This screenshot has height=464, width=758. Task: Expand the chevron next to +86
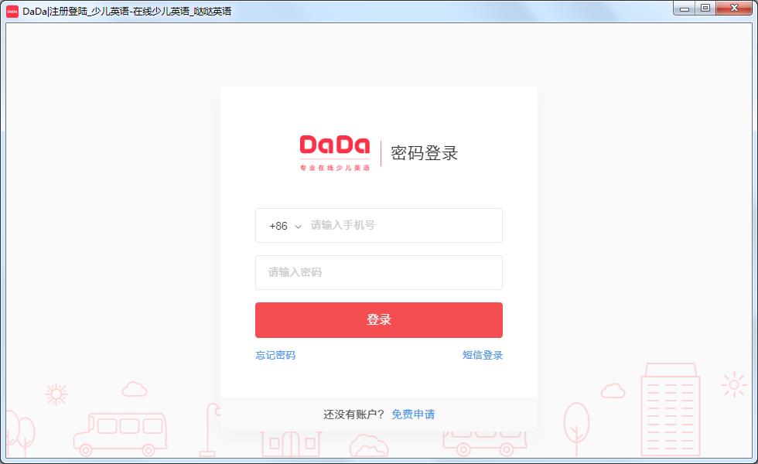[298, 226]
